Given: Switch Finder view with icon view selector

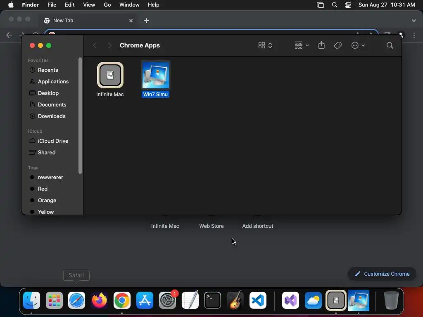Looking at the screenshot, I should tap(265, 45).
